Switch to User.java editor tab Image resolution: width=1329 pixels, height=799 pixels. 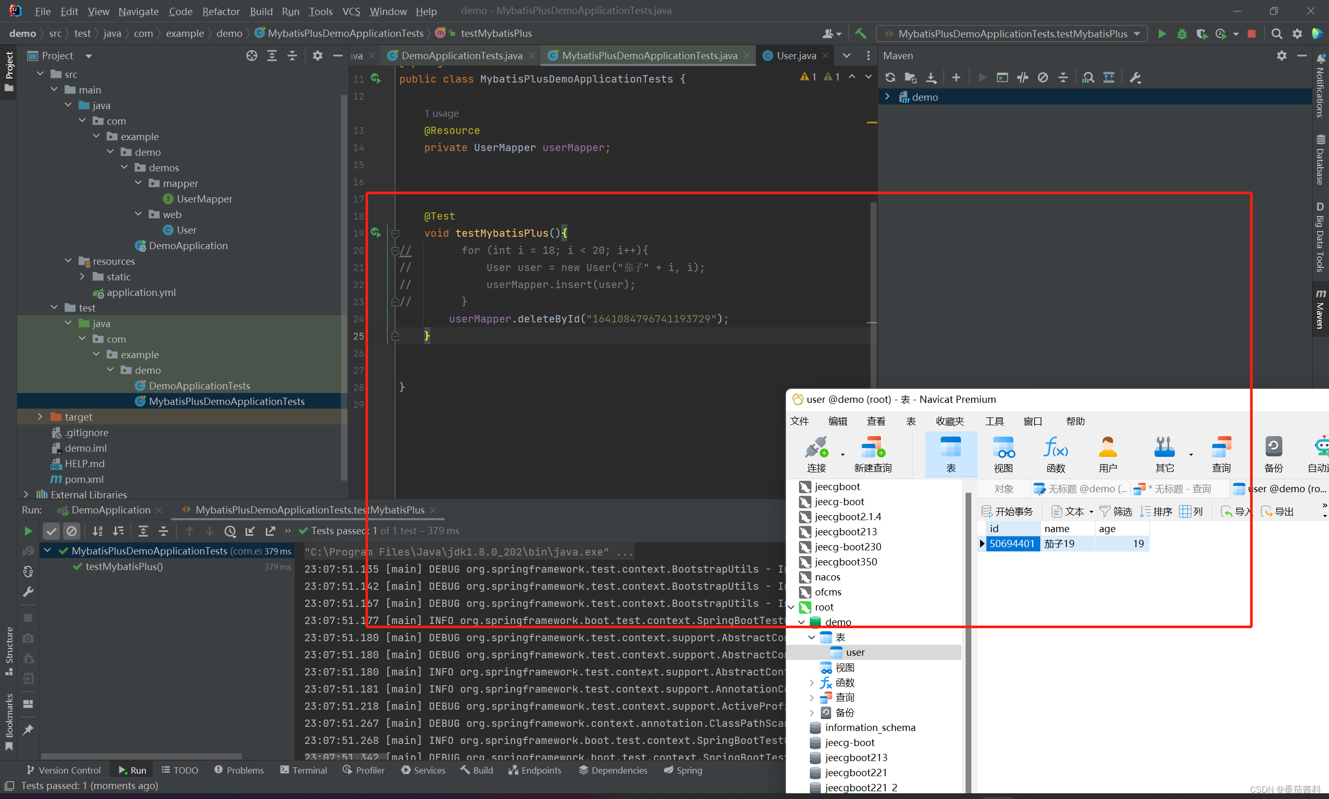(796, 56)
